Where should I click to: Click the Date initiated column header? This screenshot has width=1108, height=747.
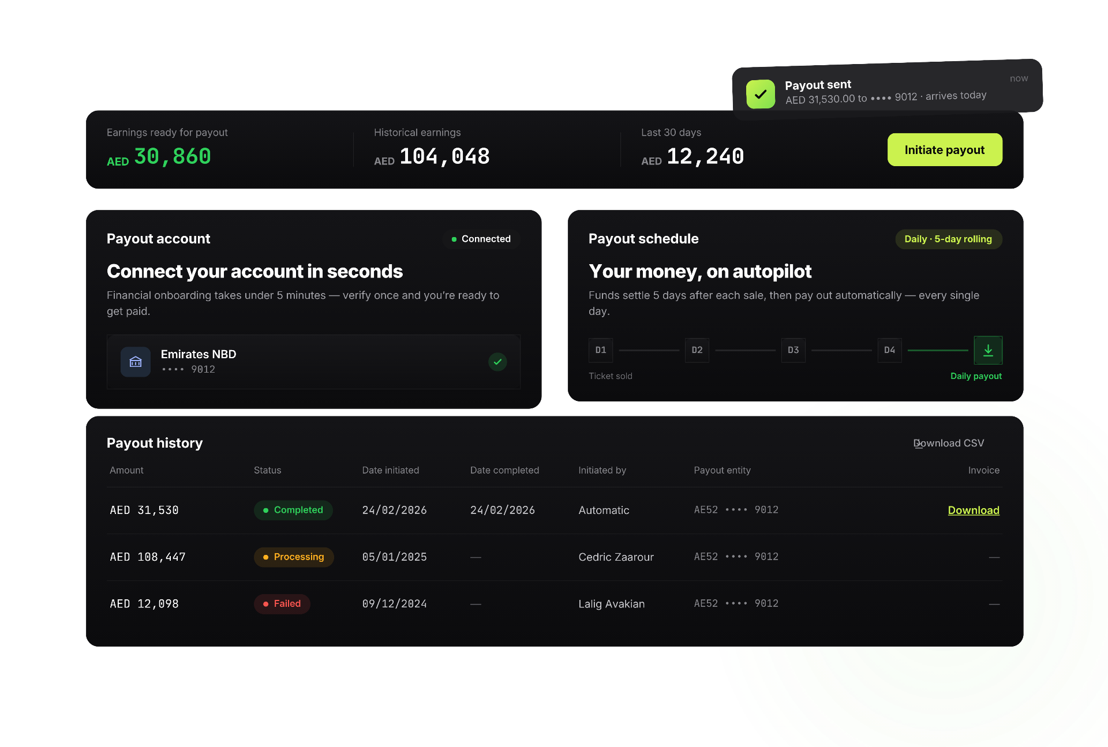coord(391,470)
